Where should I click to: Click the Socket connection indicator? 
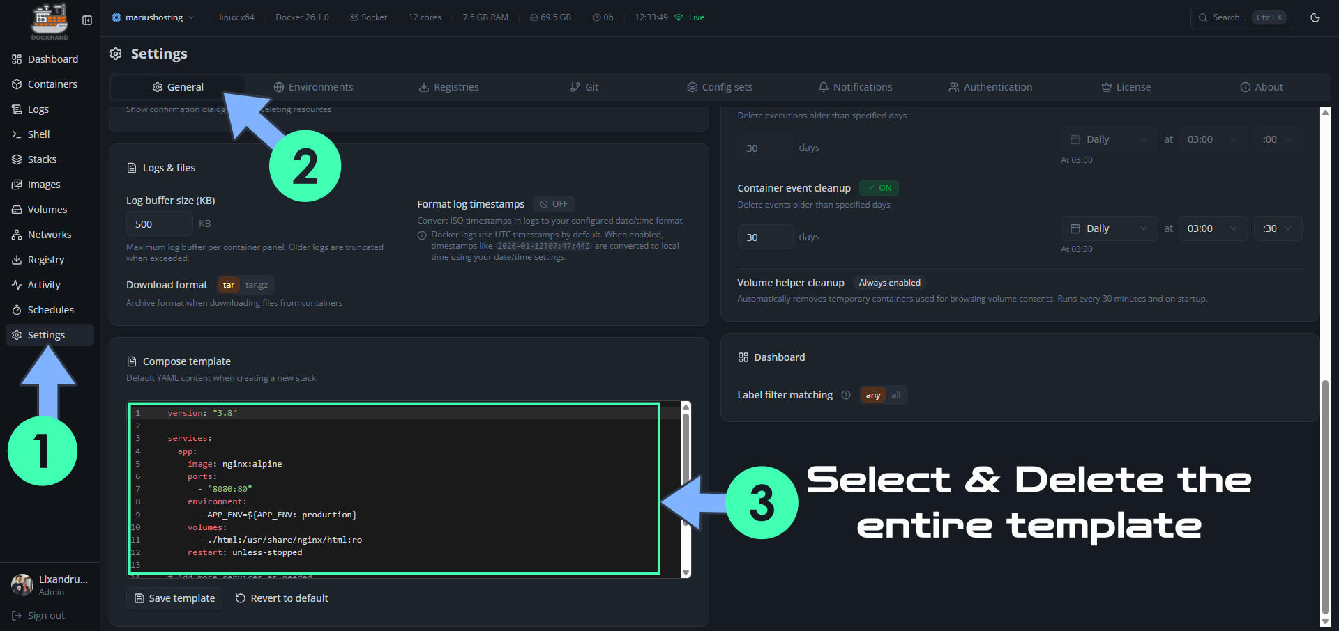[368, 17]
